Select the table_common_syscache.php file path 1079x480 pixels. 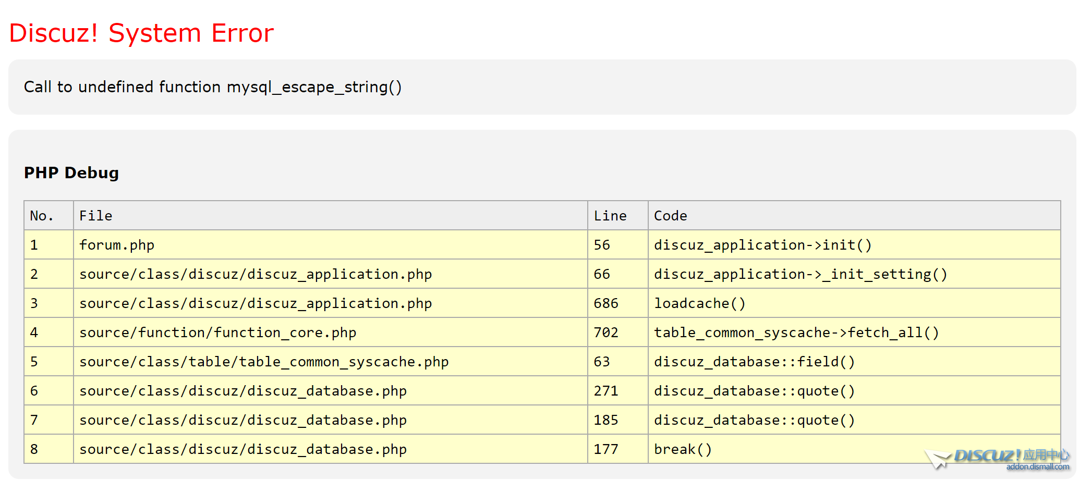(x=264, y=362)
